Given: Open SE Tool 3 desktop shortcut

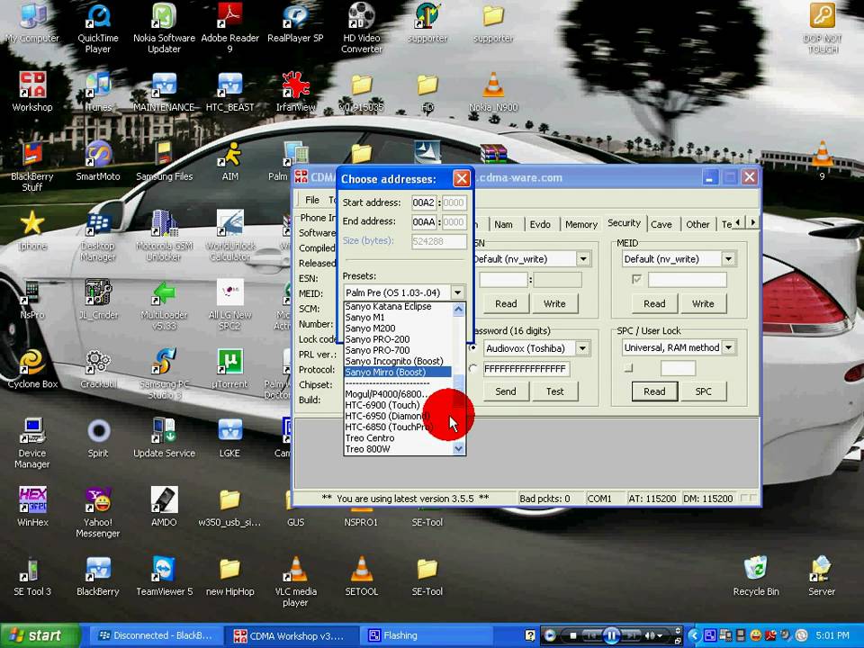Looking at the screenshot, I should [x=32, y=576].
